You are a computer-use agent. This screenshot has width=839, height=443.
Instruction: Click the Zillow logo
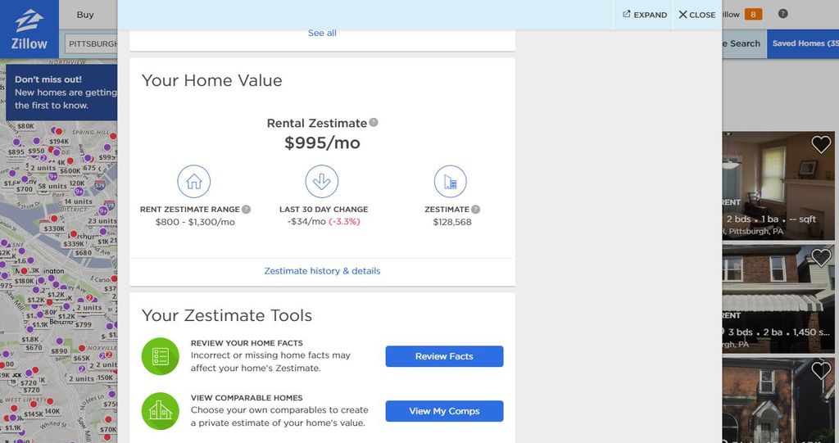point(29,29)
